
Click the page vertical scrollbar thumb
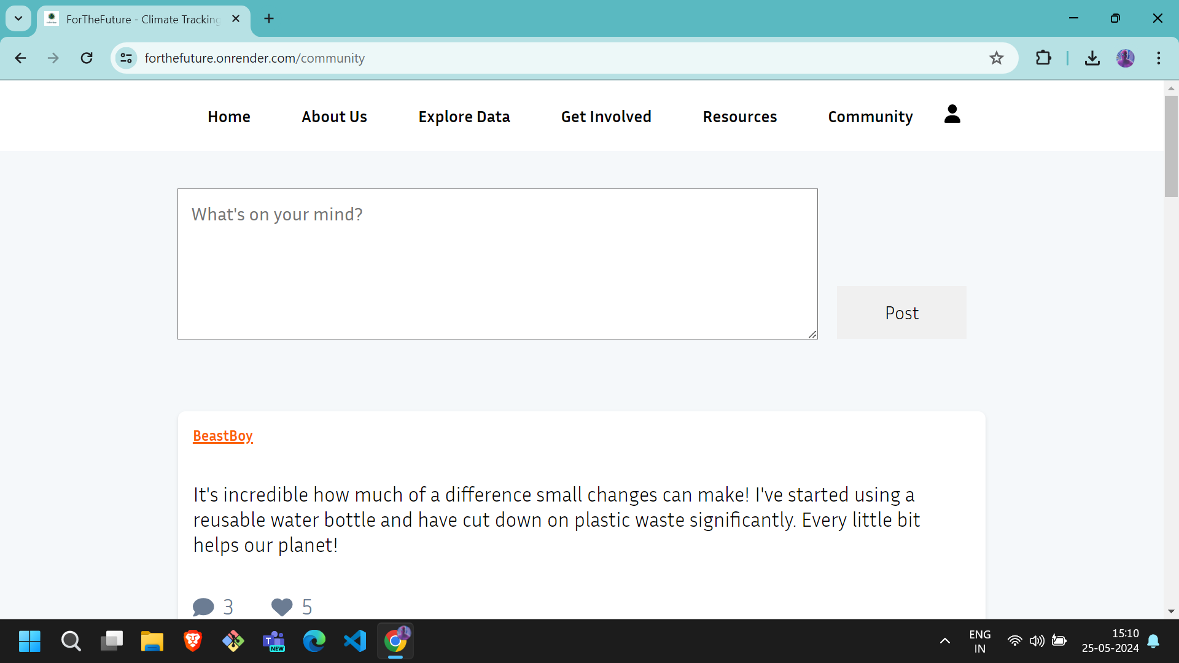click(x=1170, y=146)
